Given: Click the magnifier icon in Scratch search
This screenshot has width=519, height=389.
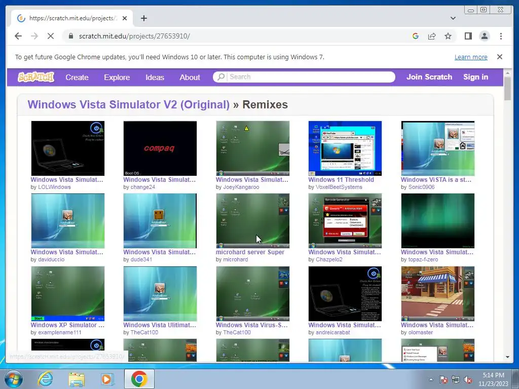Looking at the screenshot, I should coord(221,77).
